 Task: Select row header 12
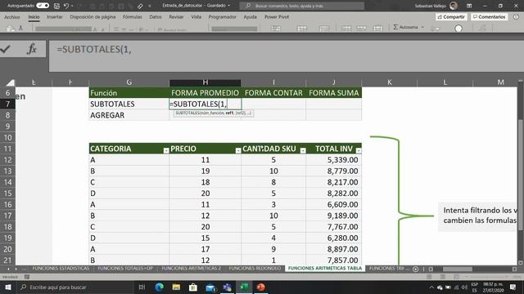click(7, 160)
